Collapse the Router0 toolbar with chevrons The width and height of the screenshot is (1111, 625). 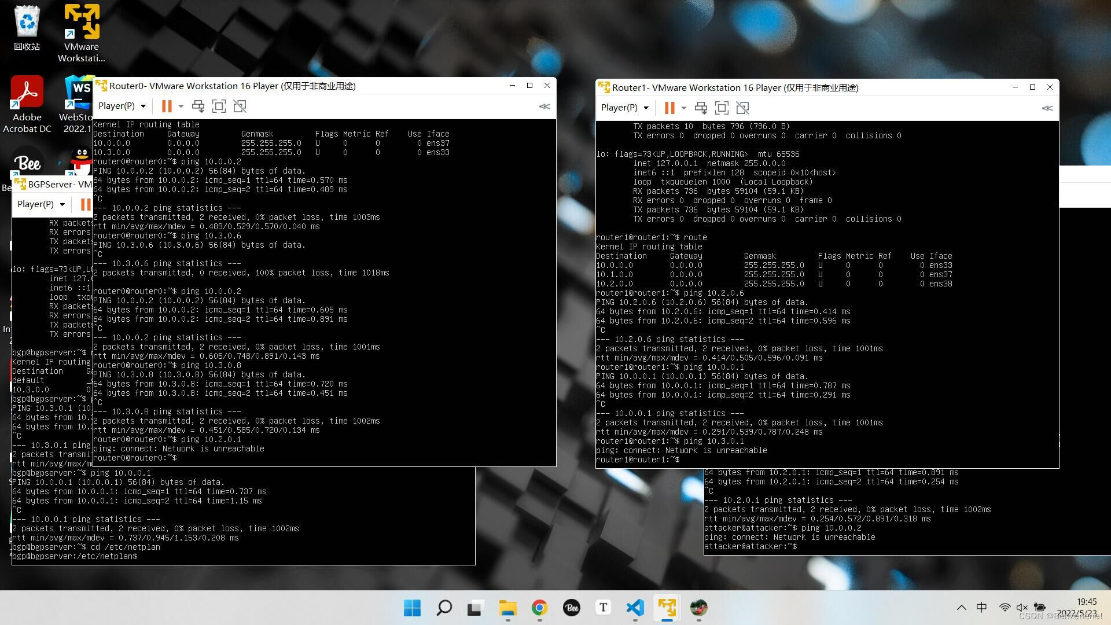click(x=545, y=106)
